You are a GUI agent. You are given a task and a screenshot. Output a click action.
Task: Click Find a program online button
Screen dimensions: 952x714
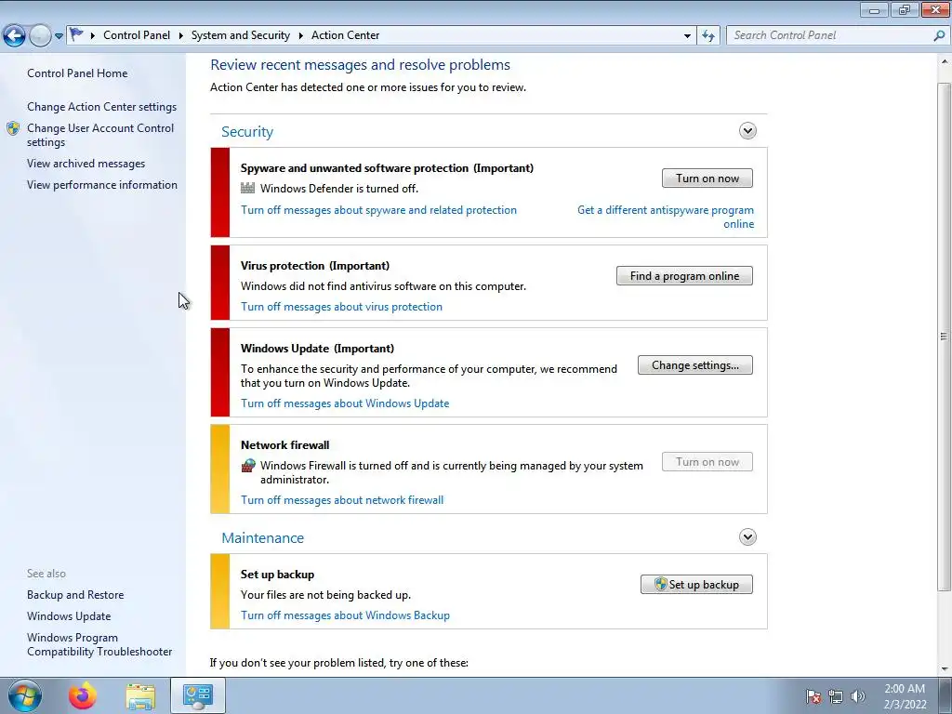point(684,275)
